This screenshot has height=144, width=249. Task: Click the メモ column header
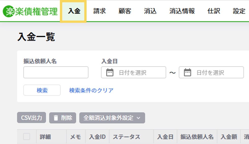pos(76,137)
